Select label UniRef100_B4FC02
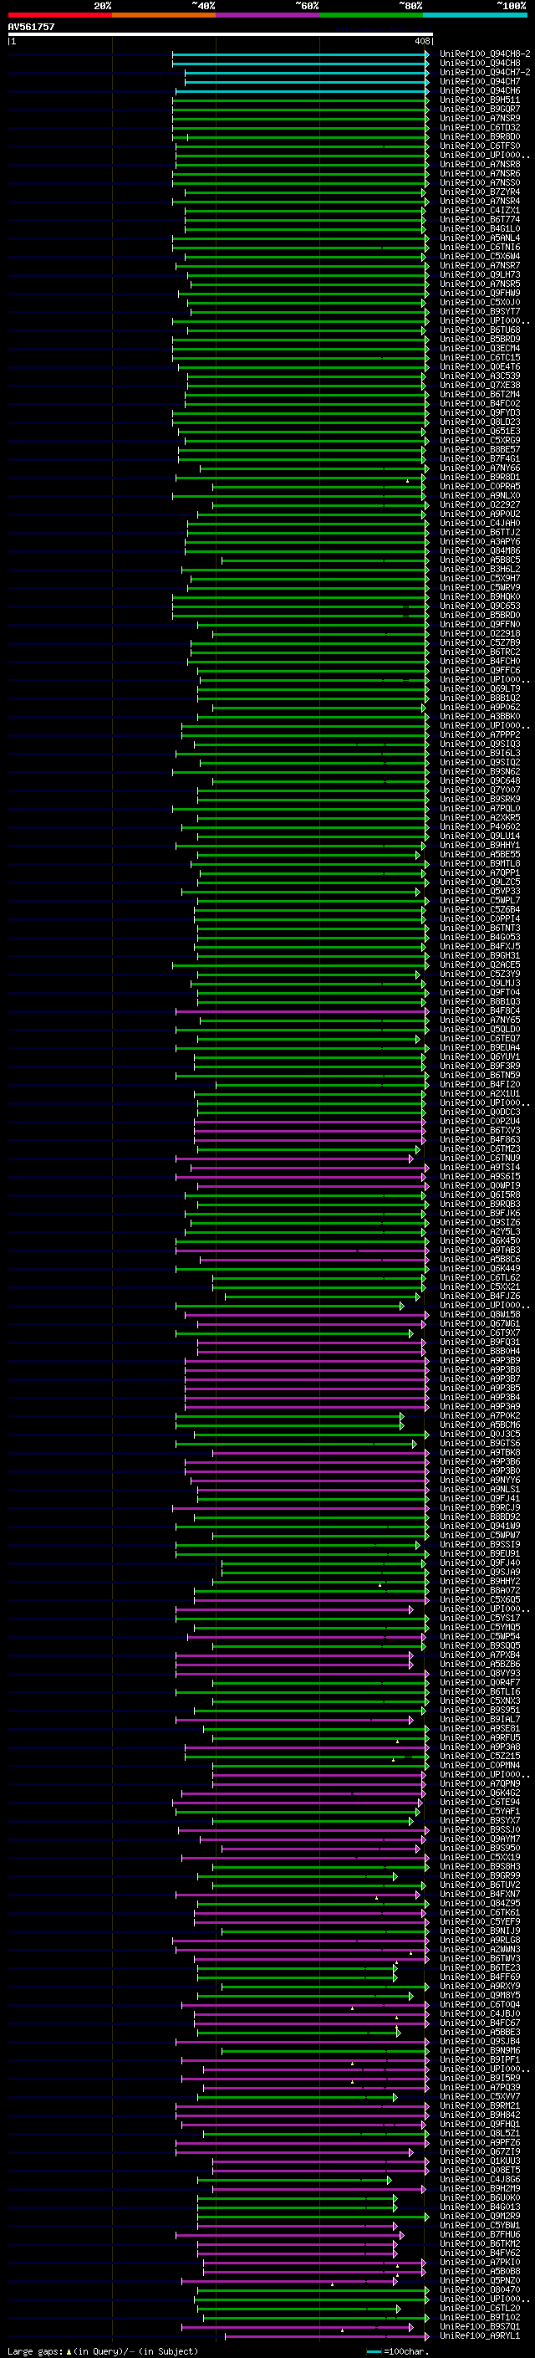The image size is (535, 2358). pyautogui.click(x=480, y=404)
